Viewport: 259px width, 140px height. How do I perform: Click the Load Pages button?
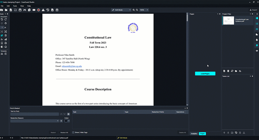tap(205, 73)
